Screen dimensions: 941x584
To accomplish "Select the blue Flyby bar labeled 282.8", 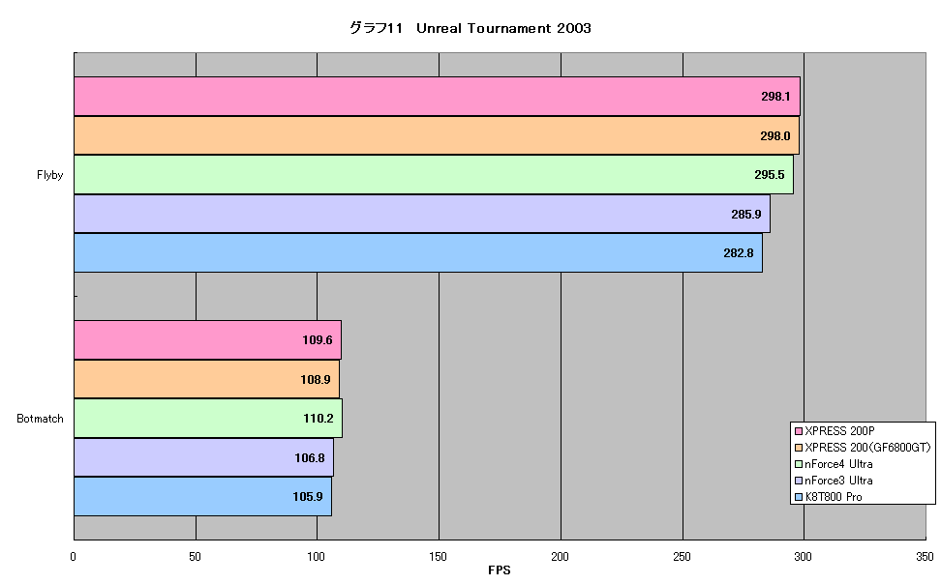I will coord(418,252).
